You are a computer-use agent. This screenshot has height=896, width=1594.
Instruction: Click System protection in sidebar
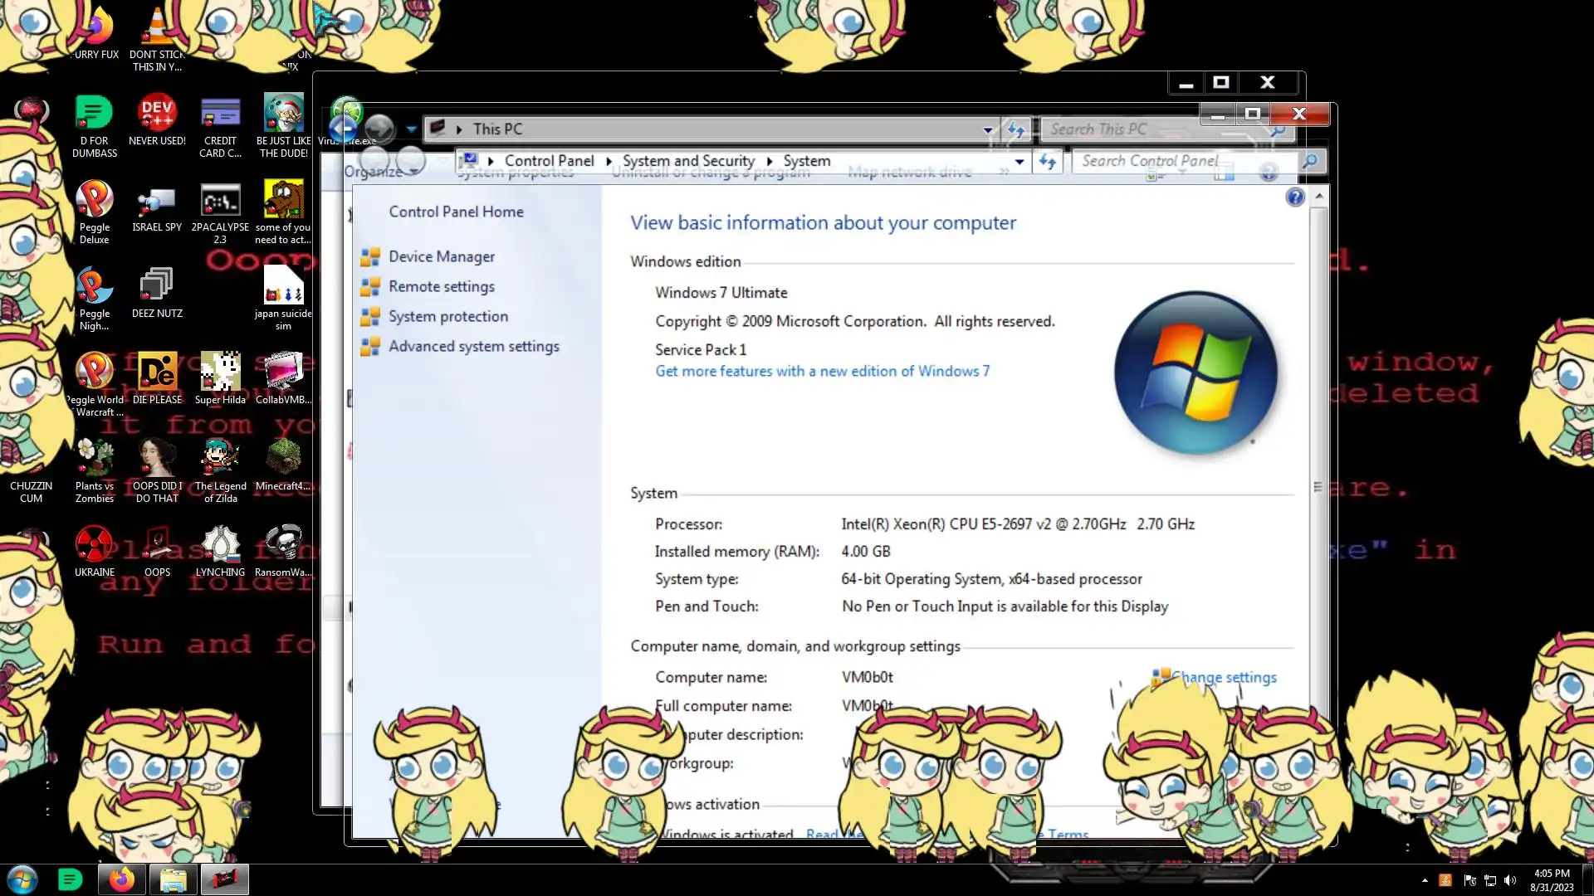click(447, 317)
